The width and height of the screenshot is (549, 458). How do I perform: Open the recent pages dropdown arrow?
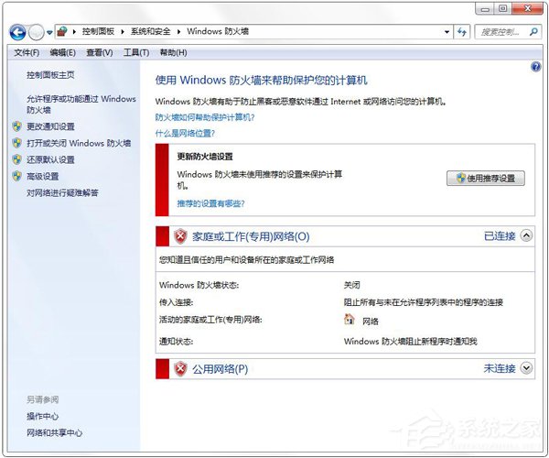[x=49, y=33]
